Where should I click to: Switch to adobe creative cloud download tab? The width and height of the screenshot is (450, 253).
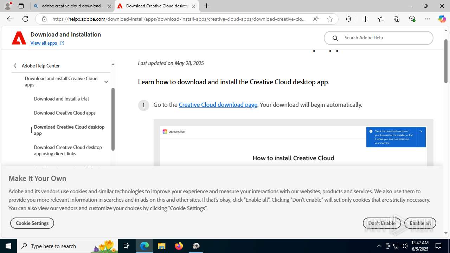click(72, 6)
